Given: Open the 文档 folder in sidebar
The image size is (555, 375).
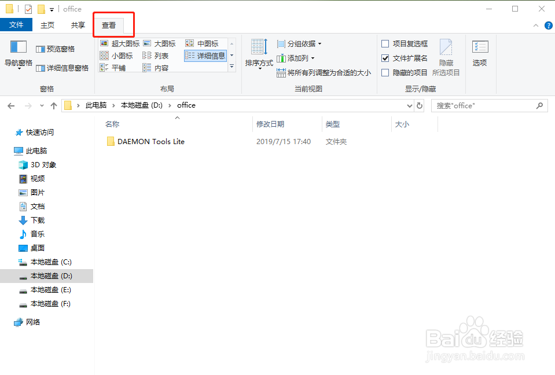Looking at the screenshot, I should point(32,206).
